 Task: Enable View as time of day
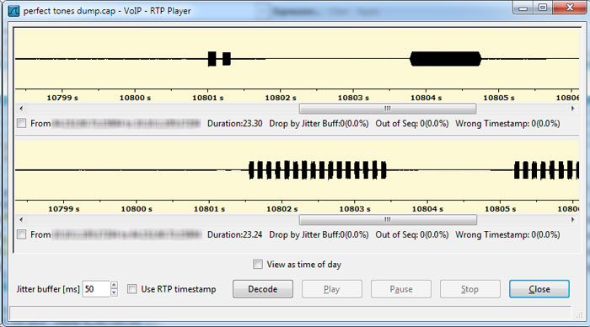pyautogui.click(x=258, y=264)
